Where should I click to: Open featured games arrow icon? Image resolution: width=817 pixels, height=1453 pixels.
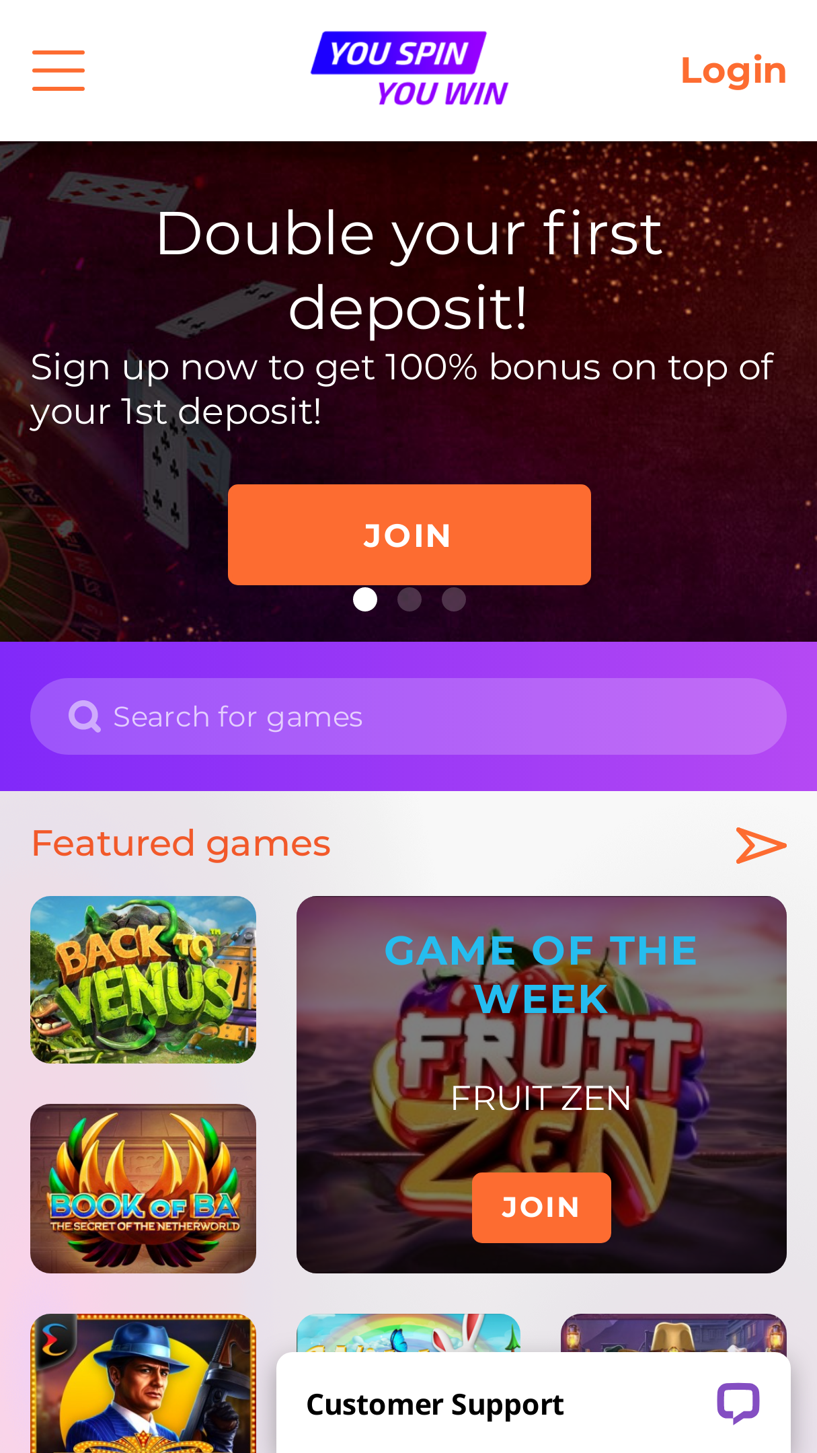click(x=761, y=845)
